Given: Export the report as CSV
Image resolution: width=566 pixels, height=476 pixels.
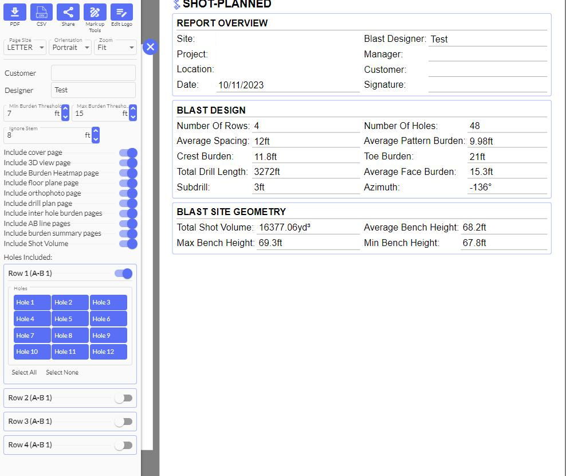Looking at the screenshot, I should pyautogui.click(x=41, y=12).
